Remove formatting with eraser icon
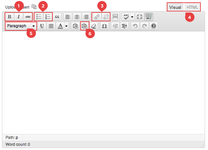The image size is (208, 150). 94,26
